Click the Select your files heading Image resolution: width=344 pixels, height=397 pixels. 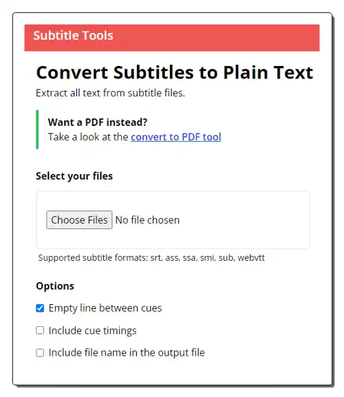click(x=74, y=176)
